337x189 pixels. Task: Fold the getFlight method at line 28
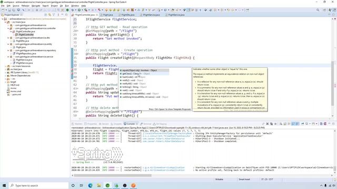78,31
